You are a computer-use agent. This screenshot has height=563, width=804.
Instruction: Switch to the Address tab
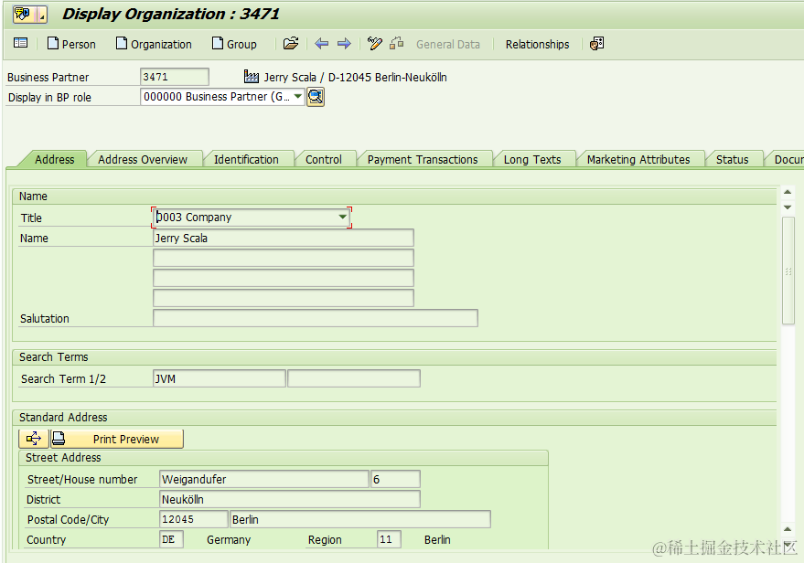coord(54,159)
